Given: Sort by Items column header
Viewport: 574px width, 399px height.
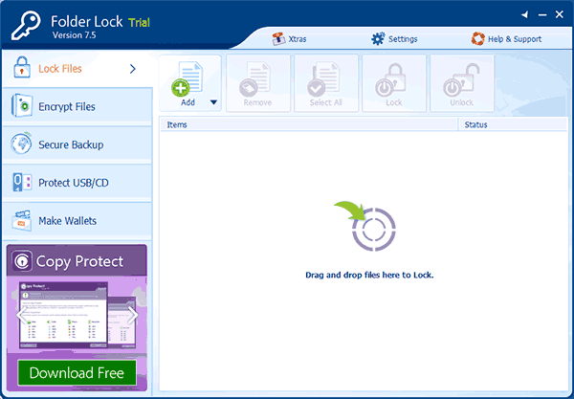Looking at the screenshot, I should 309,124.
